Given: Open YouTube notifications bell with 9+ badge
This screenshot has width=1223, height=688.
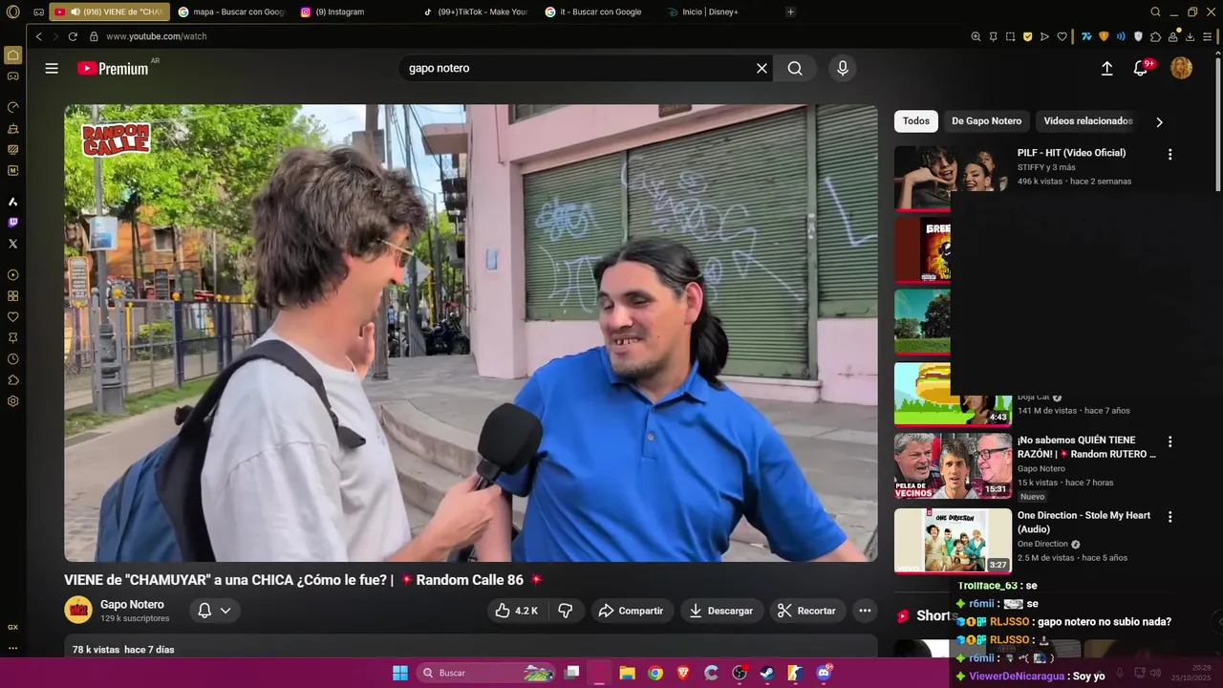Looking at the screenshot, I should point(1141,69).
